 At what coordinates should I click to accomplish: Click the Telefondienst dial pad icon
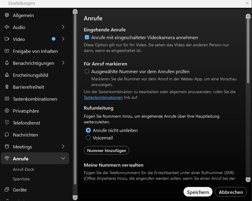point(7,123)
